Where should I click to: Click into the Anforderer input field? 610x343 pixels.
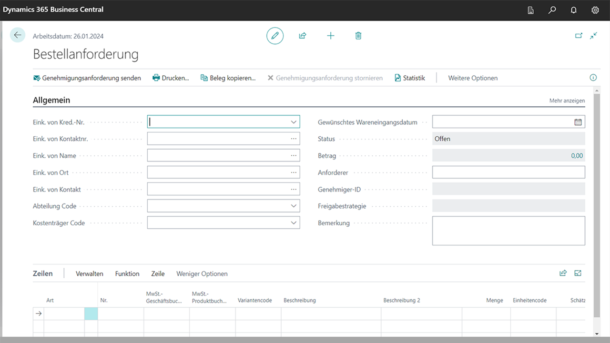508,172
